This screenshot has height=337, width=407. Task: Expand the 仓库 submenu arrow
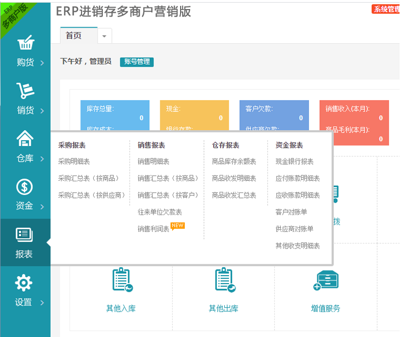coord(42,159)
